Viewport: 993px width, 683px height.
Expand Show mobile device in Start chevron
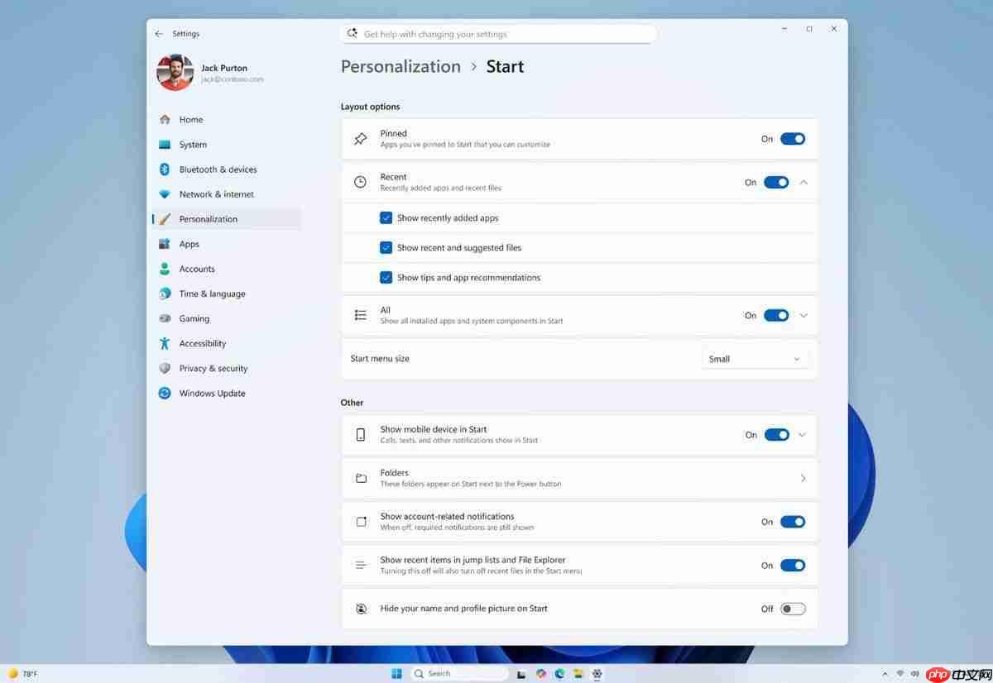pos(802,435)
